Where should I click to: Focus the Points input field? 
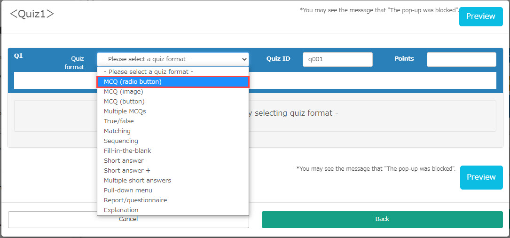point(461,59)
